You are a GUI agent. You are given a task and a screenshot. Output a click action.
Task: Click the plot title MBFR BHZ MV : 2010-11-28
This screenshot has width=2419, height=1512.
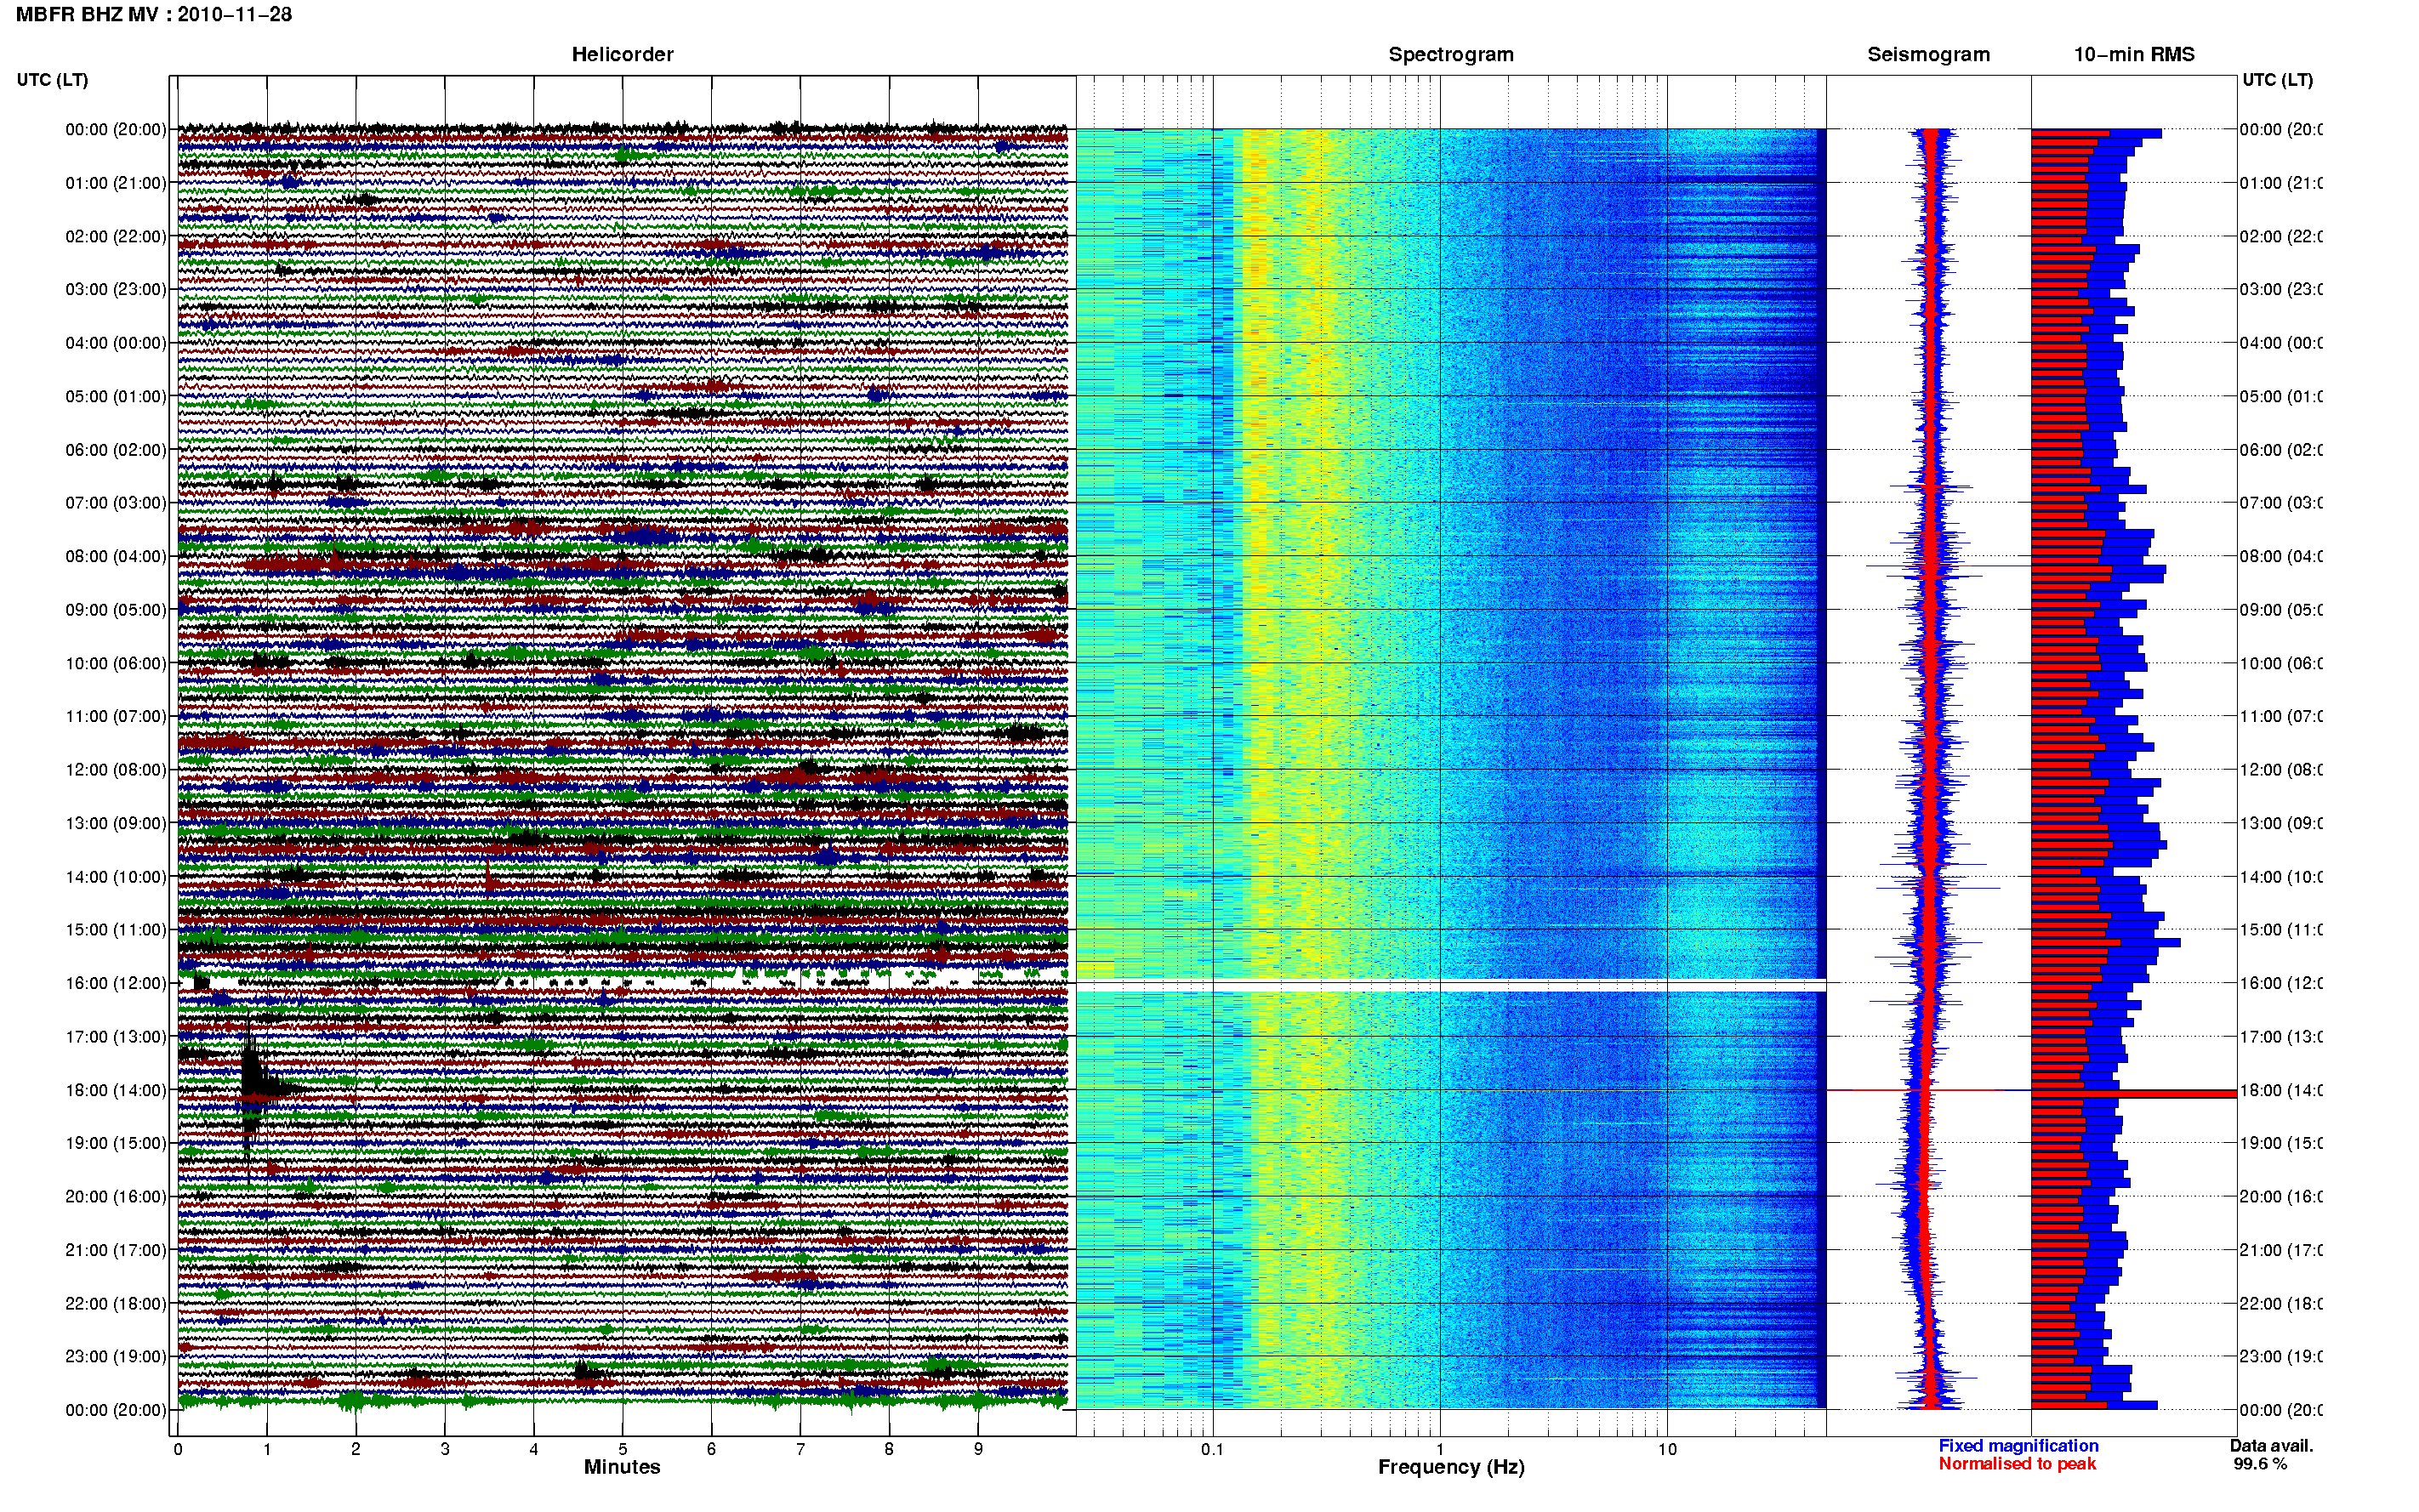pyautogui.click(x=154, y=14)
